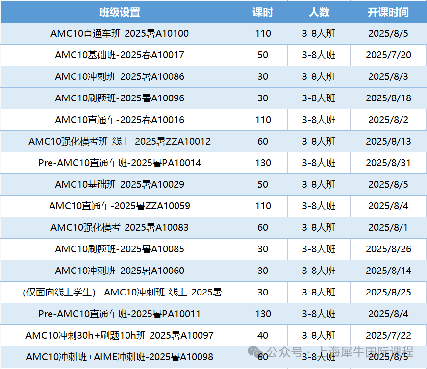
Task: Select start date 2025/8/14
Action: pos(388,271)
